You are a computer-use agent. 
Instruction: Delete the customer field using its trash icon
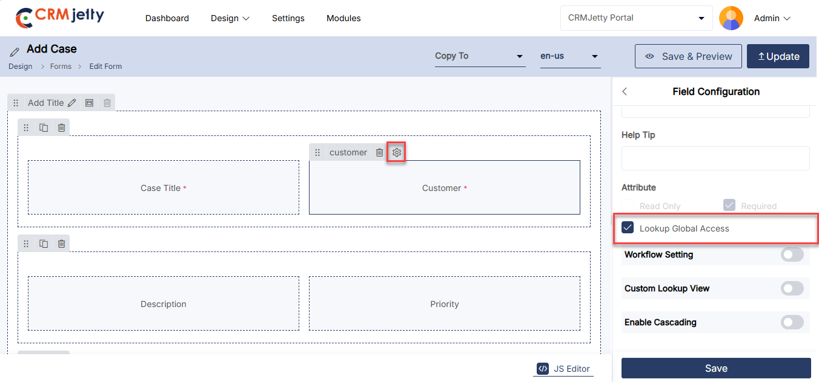tap(379, 152)
